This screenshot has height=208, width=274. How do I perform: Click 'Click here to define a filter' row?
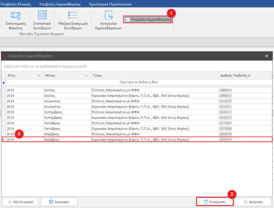click(x=139, y=82)
